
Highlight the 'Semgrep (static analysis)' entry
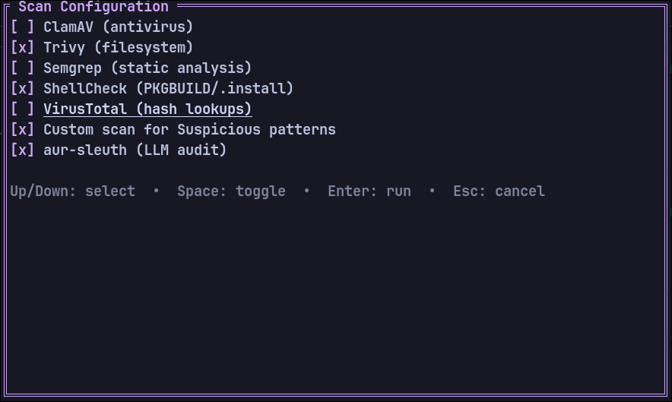pyautogui.click(x=147, y=68)
